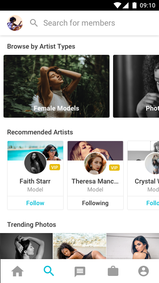View the beach trending photo
Viewport: 159px width, 283px height.
[x=79, y=246]
